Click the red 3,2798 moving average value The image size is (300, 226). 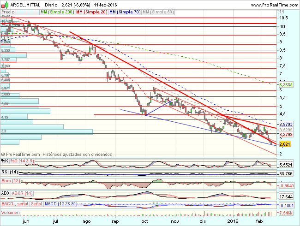tap(286, 134)
